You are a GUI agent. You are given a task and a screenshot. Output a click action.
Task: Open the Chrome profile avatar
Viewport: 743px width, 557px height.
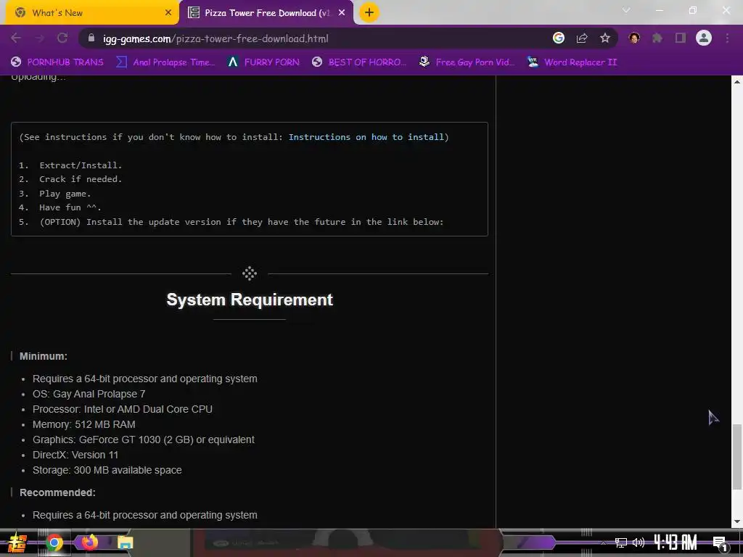tap(704, 38)
